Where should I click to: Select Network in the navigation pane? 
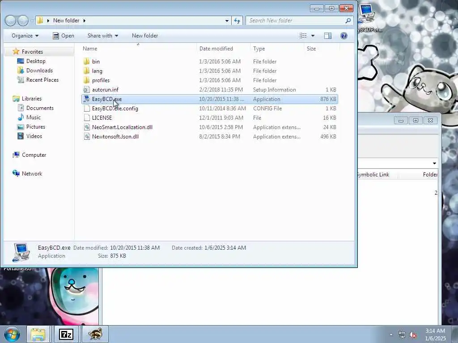tap(32, 174)
